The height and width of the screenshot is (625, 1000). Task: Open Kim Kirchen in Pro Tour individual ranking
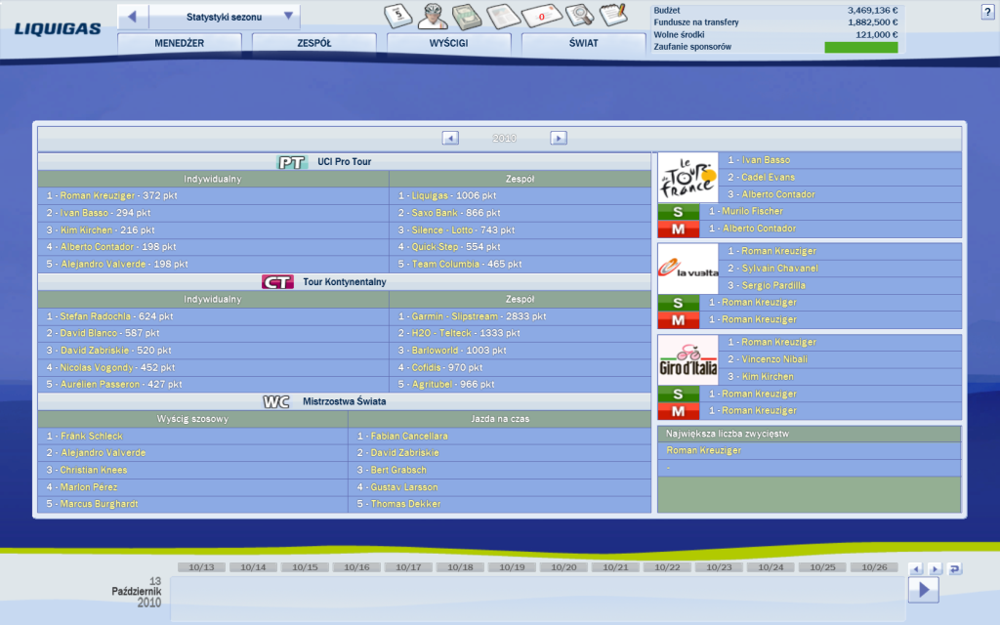(86, 230)
